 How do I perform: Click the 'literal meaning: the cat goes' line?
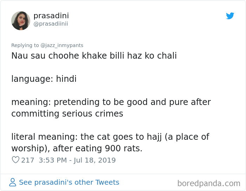click(110, 137)
